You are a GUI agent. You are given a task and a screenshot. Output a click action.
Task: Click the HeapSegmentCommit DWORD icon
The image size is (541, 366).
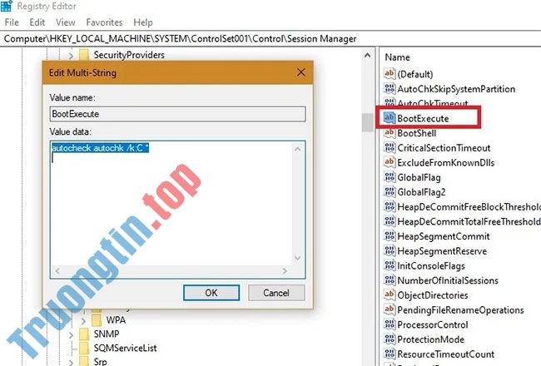[390, 235]
